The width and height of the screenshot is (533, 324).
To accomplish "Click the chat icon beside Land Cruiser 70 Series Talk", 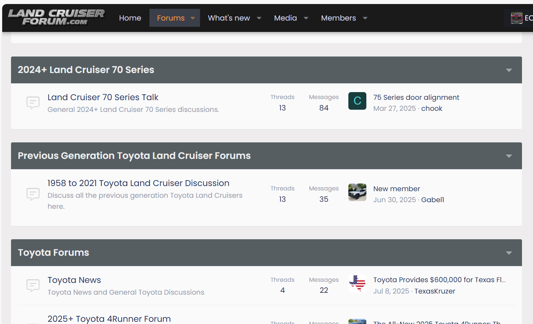I will [33, 103].
